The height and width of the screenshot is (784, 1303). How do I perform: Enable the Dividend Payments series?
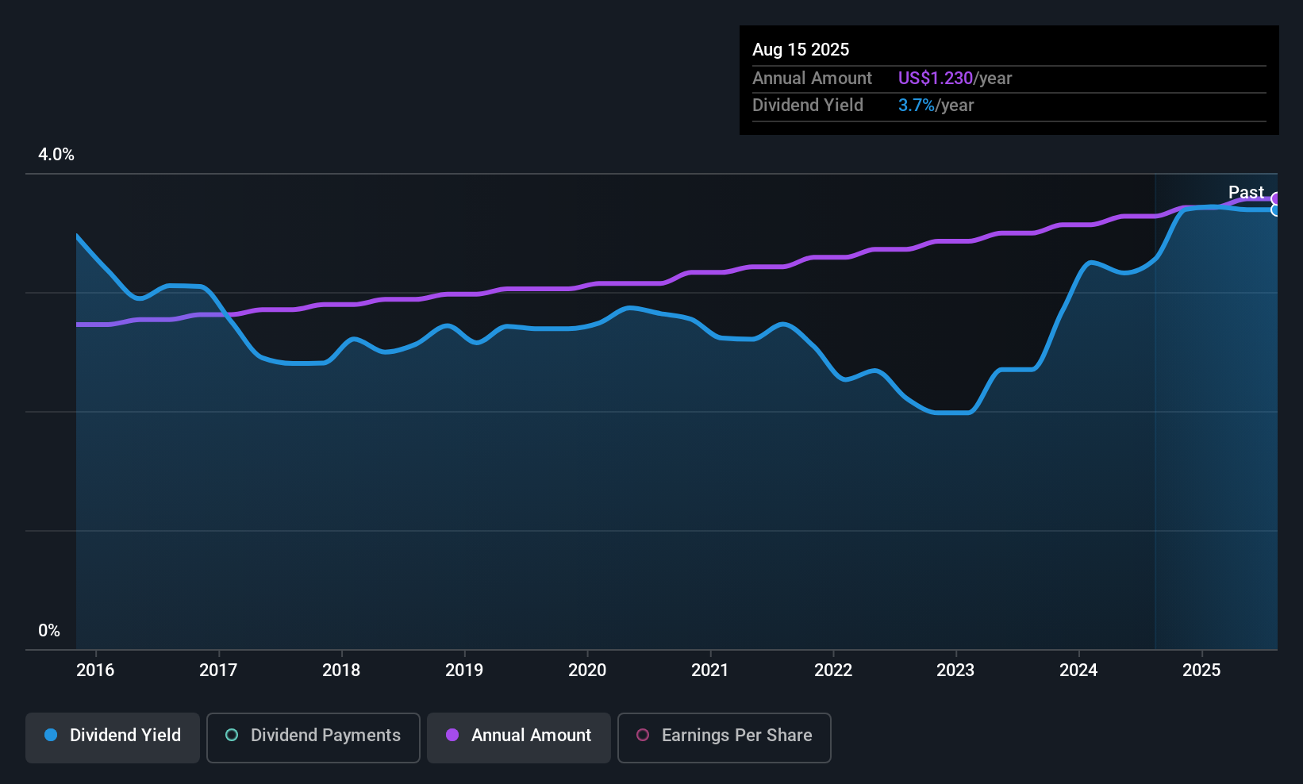point(313,736)
